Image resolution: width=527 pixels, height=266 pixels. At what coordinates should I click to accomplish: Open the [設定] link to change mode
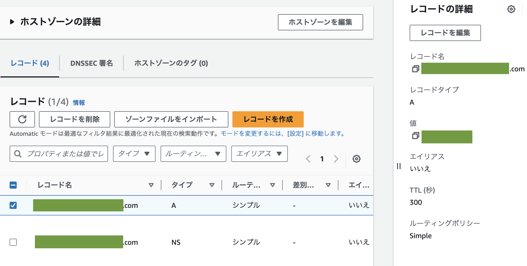click(295, 134)
